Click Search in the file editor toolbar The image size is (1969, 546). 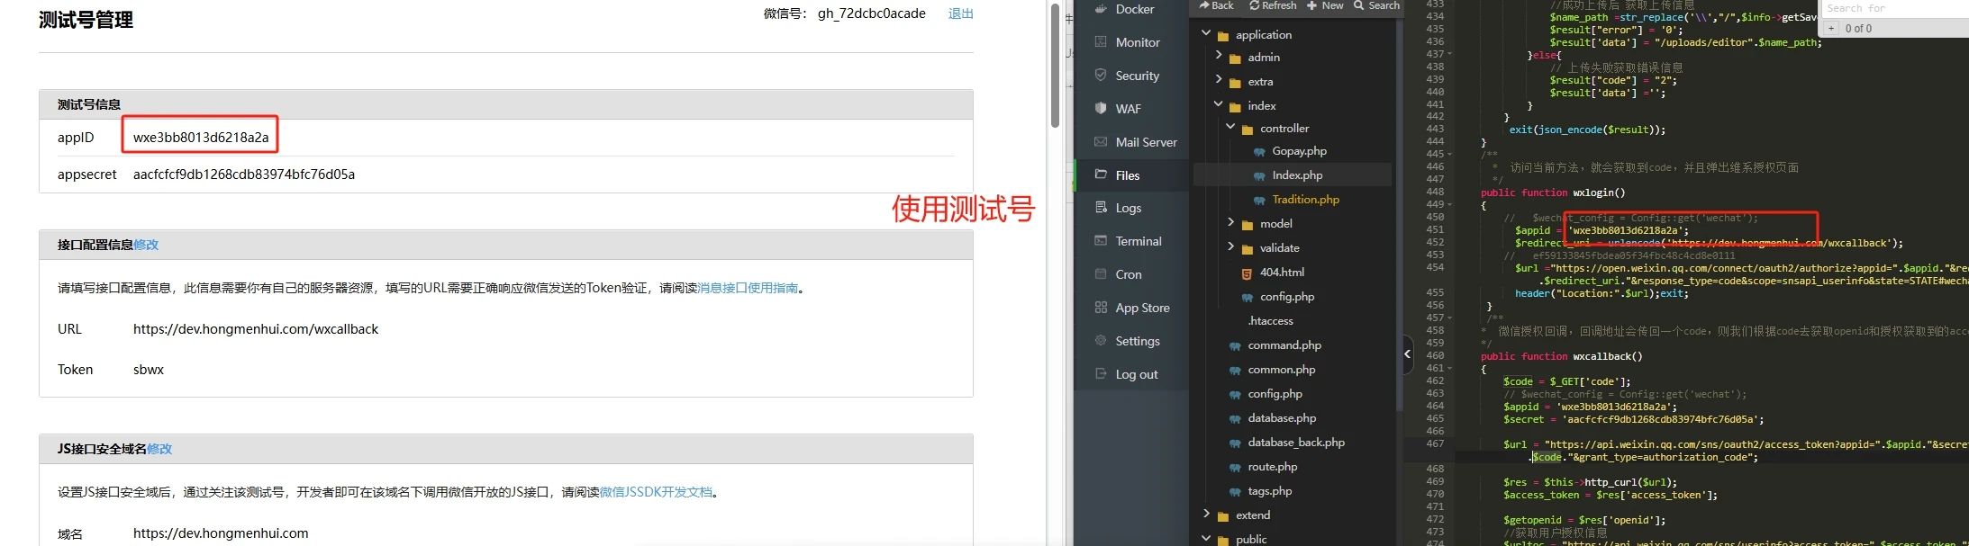click(1377, 5)
